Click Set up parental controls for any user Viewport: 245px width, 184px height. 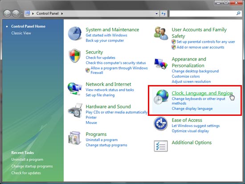coord(206,42)
